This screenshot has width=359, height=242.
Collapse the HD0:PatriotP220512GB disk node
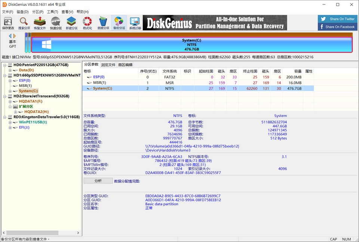(4, 65)
